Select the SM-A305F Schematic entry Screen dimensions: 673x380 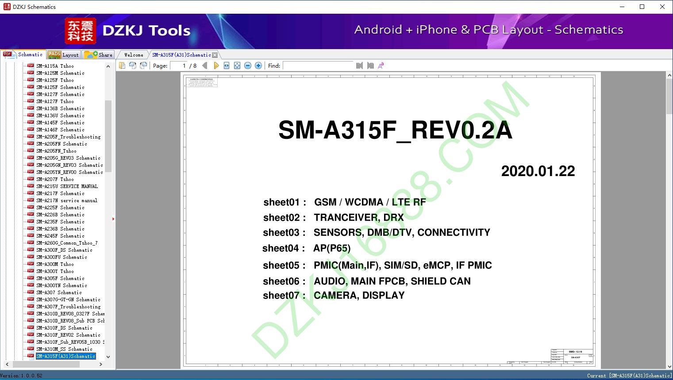point(60,278)
